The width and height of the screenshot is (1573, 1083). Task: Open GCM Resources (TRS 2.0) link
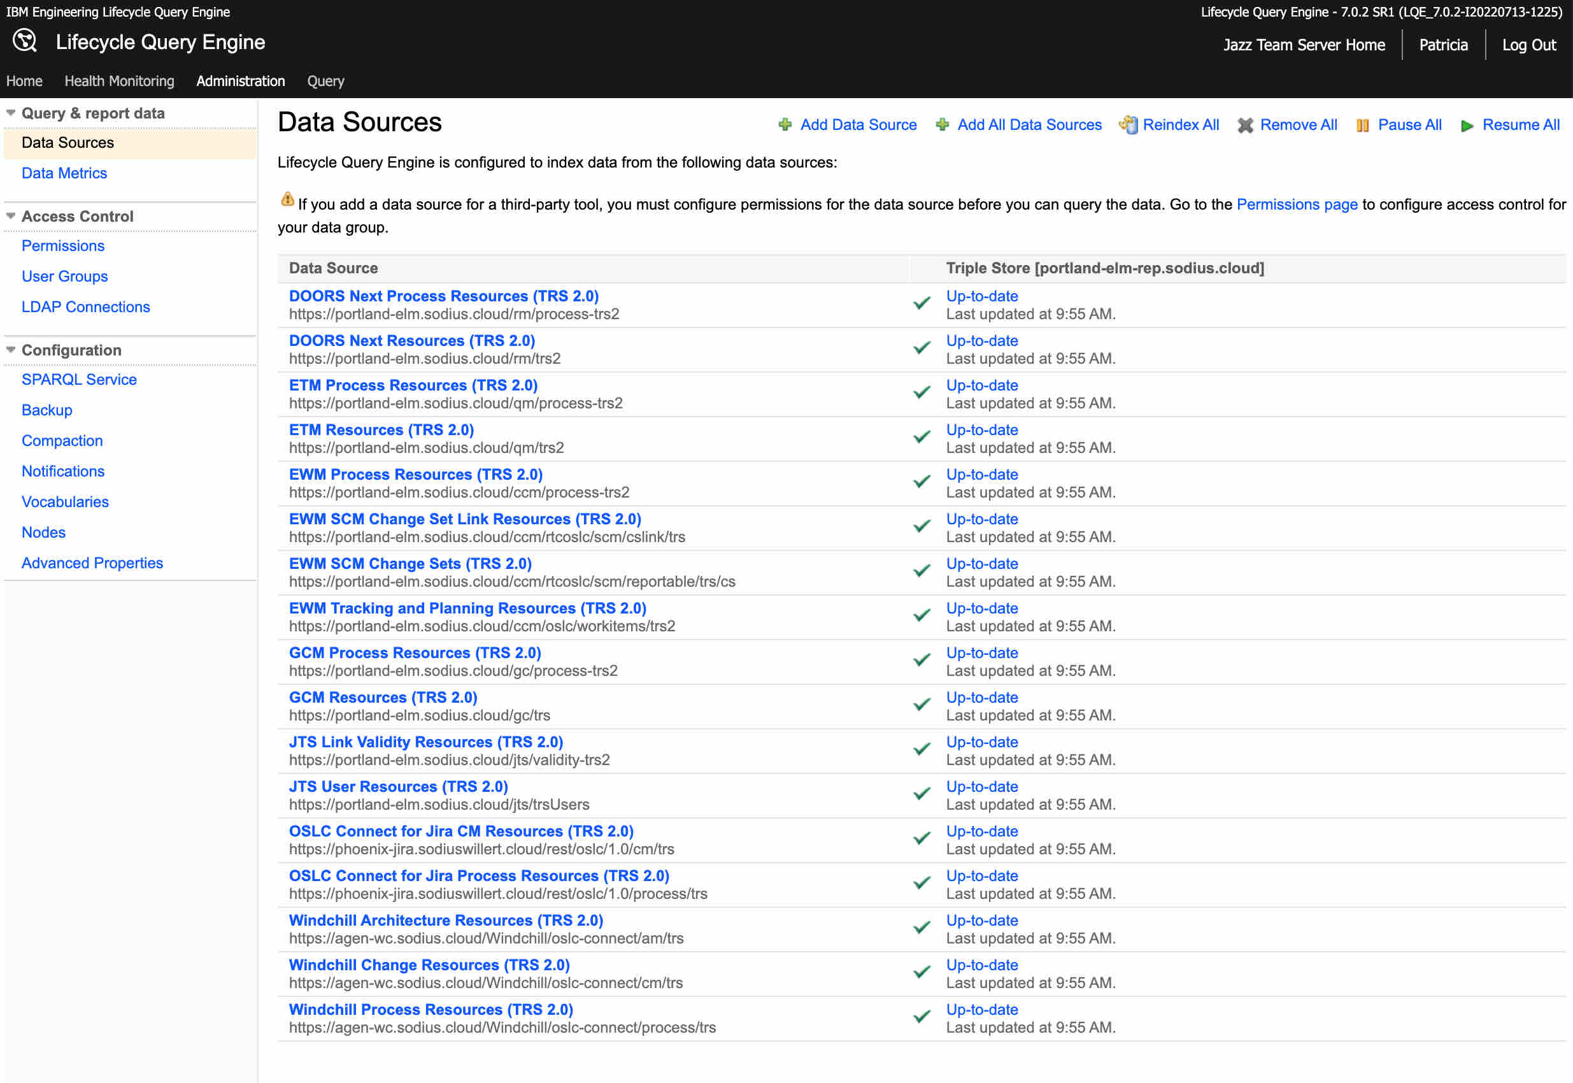pos(383,697)
